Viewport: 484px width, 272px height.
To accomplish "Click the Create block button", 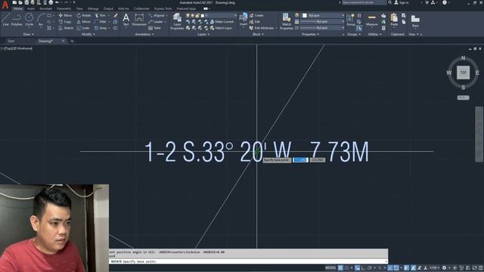I will tap(256, 15).
